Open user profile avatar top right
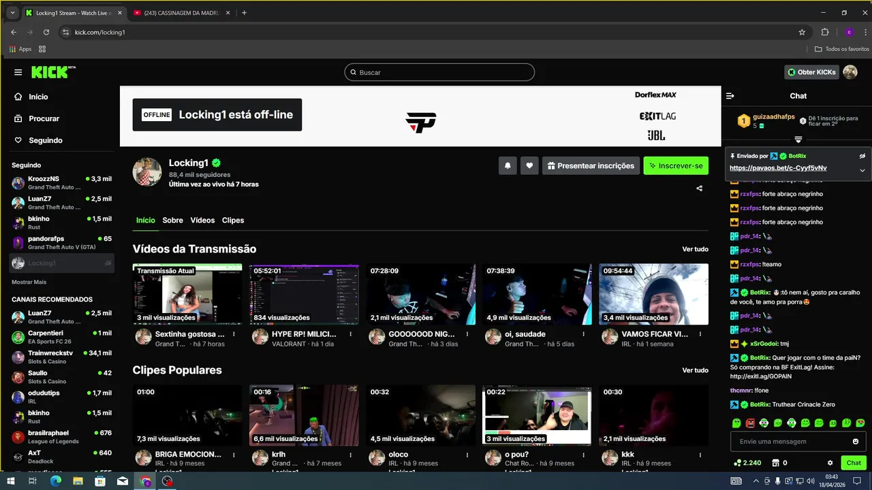The image size is (872, 490). tap(850, 72)
